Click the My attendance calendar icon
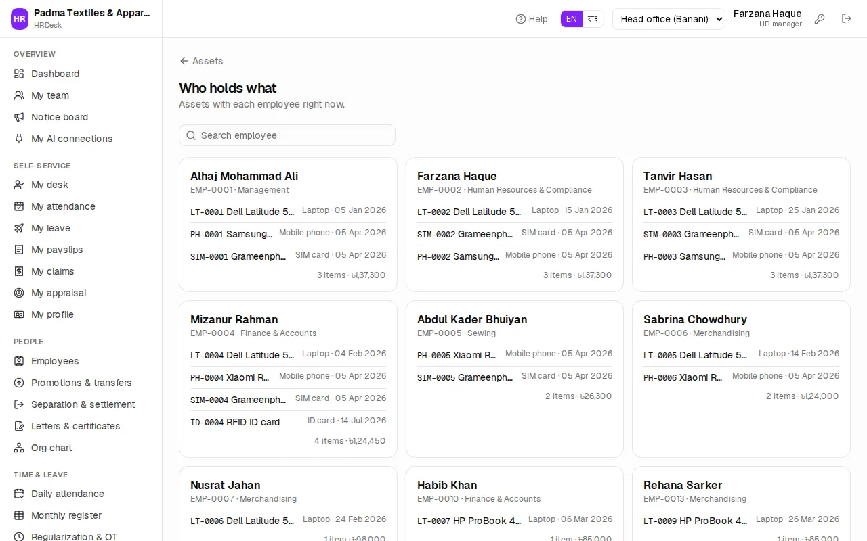This screenshot has width=867, height=541. point(19,206)
